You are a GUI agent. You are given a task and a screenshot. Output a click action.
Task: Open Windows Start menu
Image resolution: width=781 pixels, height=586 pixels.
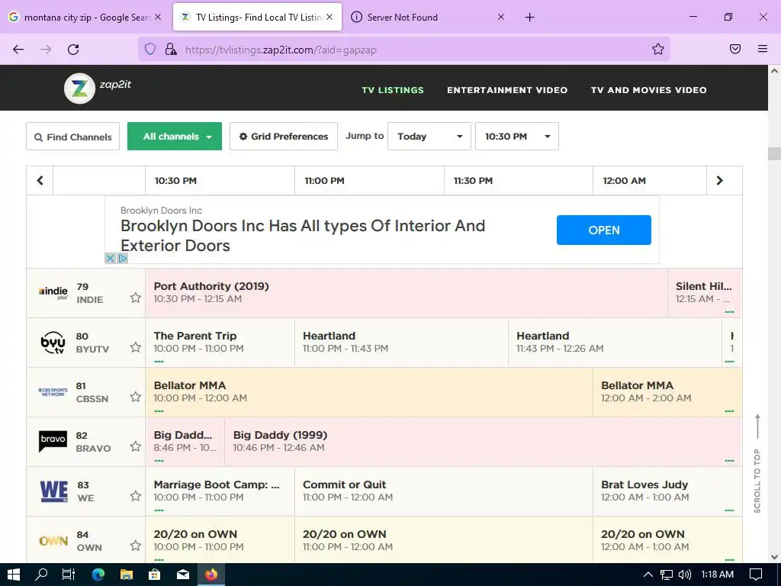click(14, 575)
